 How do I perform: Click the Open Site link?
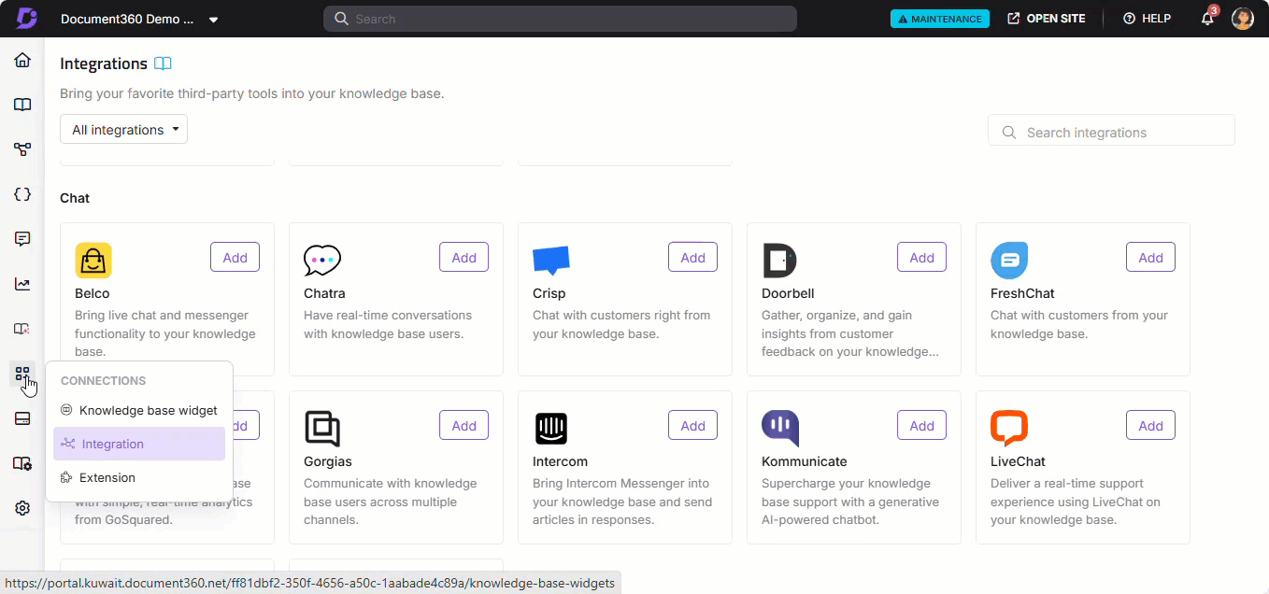[1046, 19]
